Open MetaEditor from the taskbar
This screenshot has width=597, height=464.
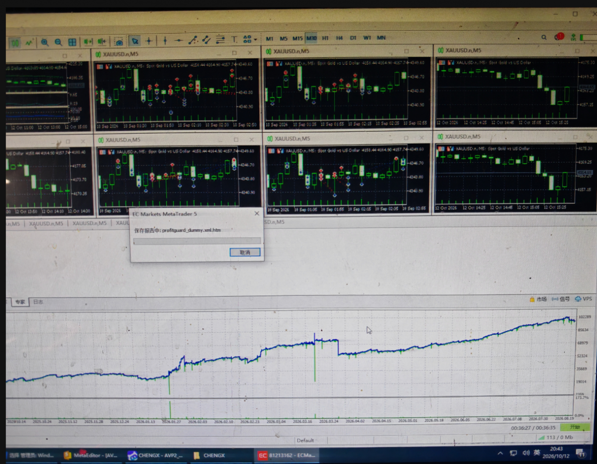(x=92, y=455)
